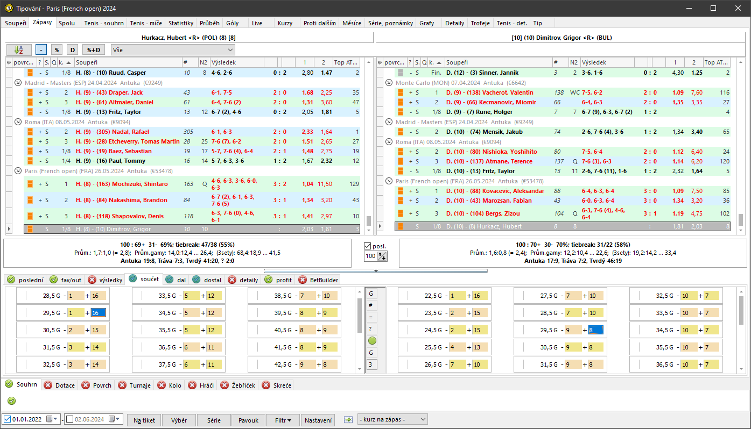Click the '?' button in middle strip
The height and width of the screenshot is (429, 751).
[371, 329]
